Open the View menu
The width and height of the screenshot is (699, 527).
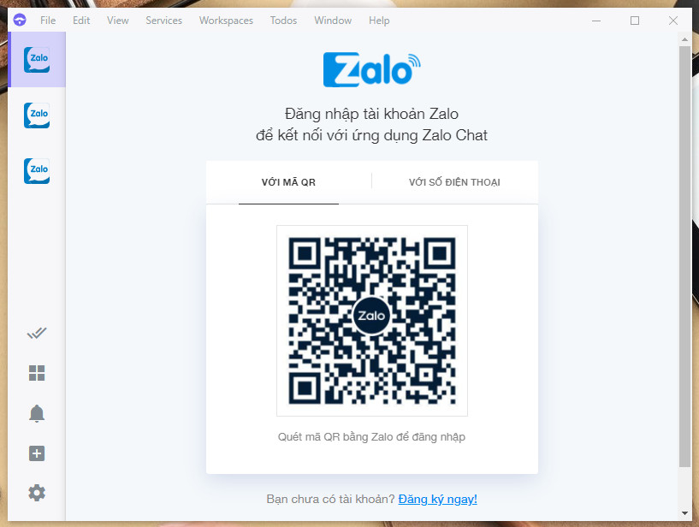pos(118,21)
